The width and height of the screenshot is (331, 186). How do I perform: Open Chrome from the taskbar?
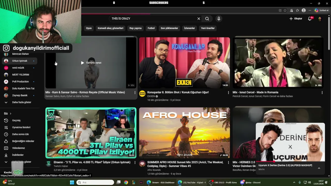[126, 182]
